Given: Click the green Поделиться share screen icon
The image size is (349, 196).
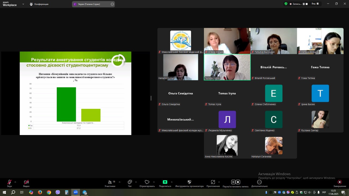Looking at the screenshot, I should pyautogui.click(x=165, y=182).
